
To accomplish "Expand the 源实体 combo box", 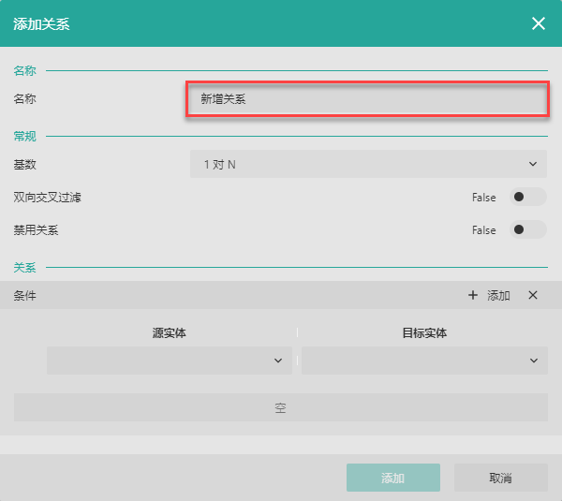I will click(x=170, y=361).
